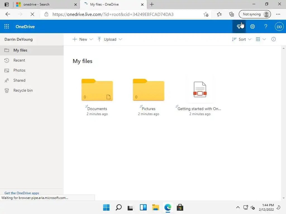The image size is (286, 214).
Task: Open OneDrive settings gear
Action: [x=252, y=26]
